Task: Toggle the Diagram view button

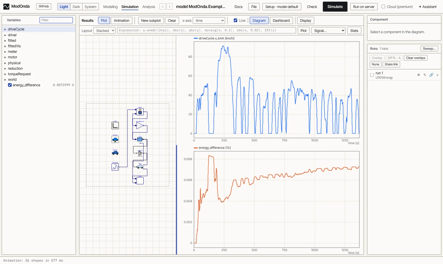Action: [x=259, y=21]
